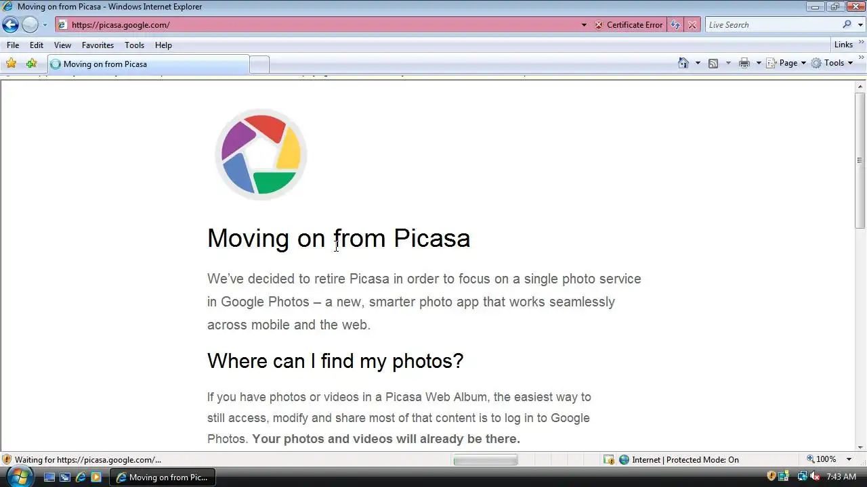867x487 pixels.
Task: Refresh the page with the refresh icon
Action: pos(675,25)
